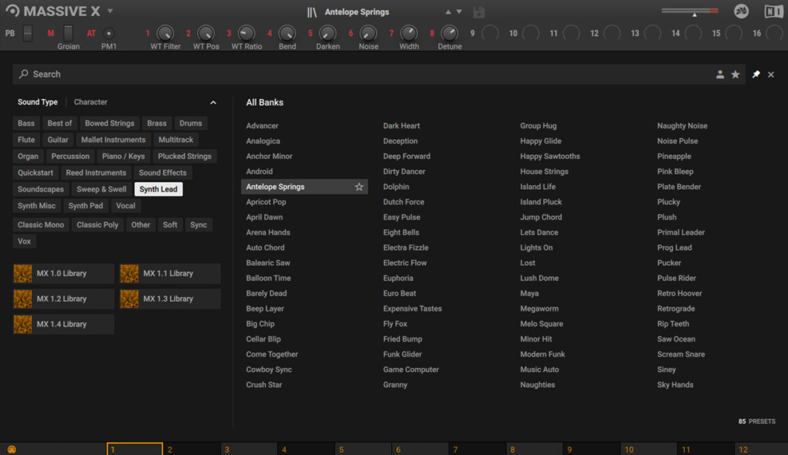Enable the Plucked Strings tag filter

pyautogui.click(x=185, y=156)
